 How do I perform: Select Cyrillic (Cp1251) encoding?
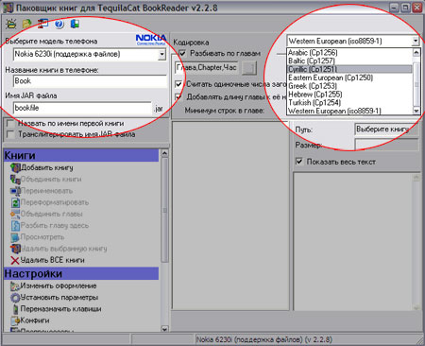[x=349, y=69]
